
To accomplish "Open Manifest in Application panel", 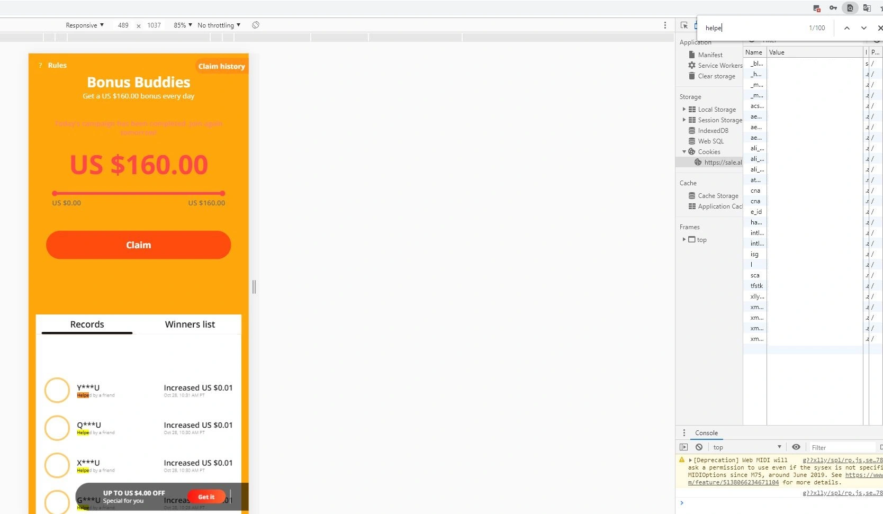I will [x=710, y=55].
